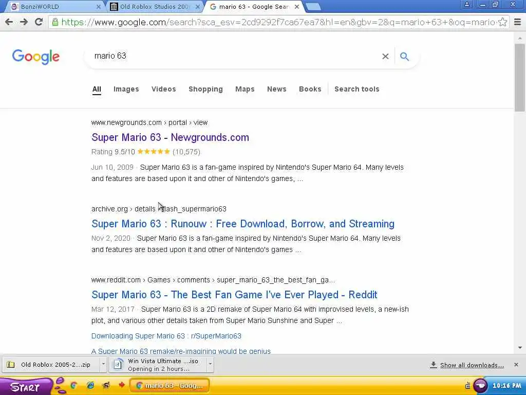Reload the current page
Image resolution: width=526 pixels, height=395 pixels.
39,22
